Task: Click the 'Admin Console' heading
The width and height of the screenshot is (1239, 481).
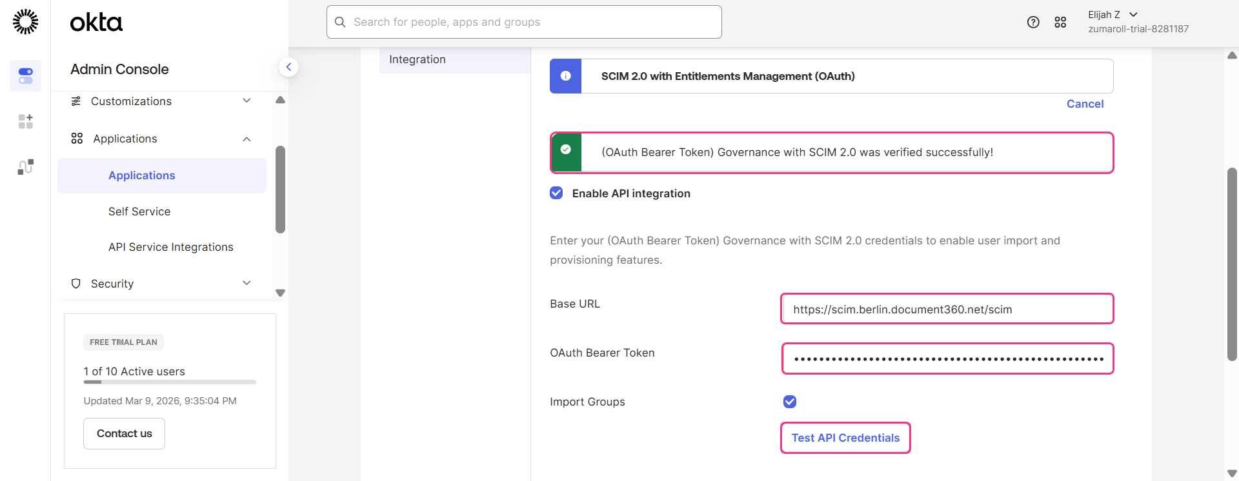Action: [x=119, y=69]
